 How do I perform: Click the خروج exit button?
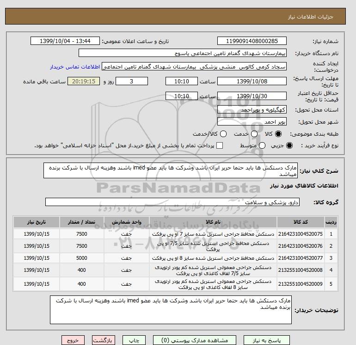tap(73, 340)
